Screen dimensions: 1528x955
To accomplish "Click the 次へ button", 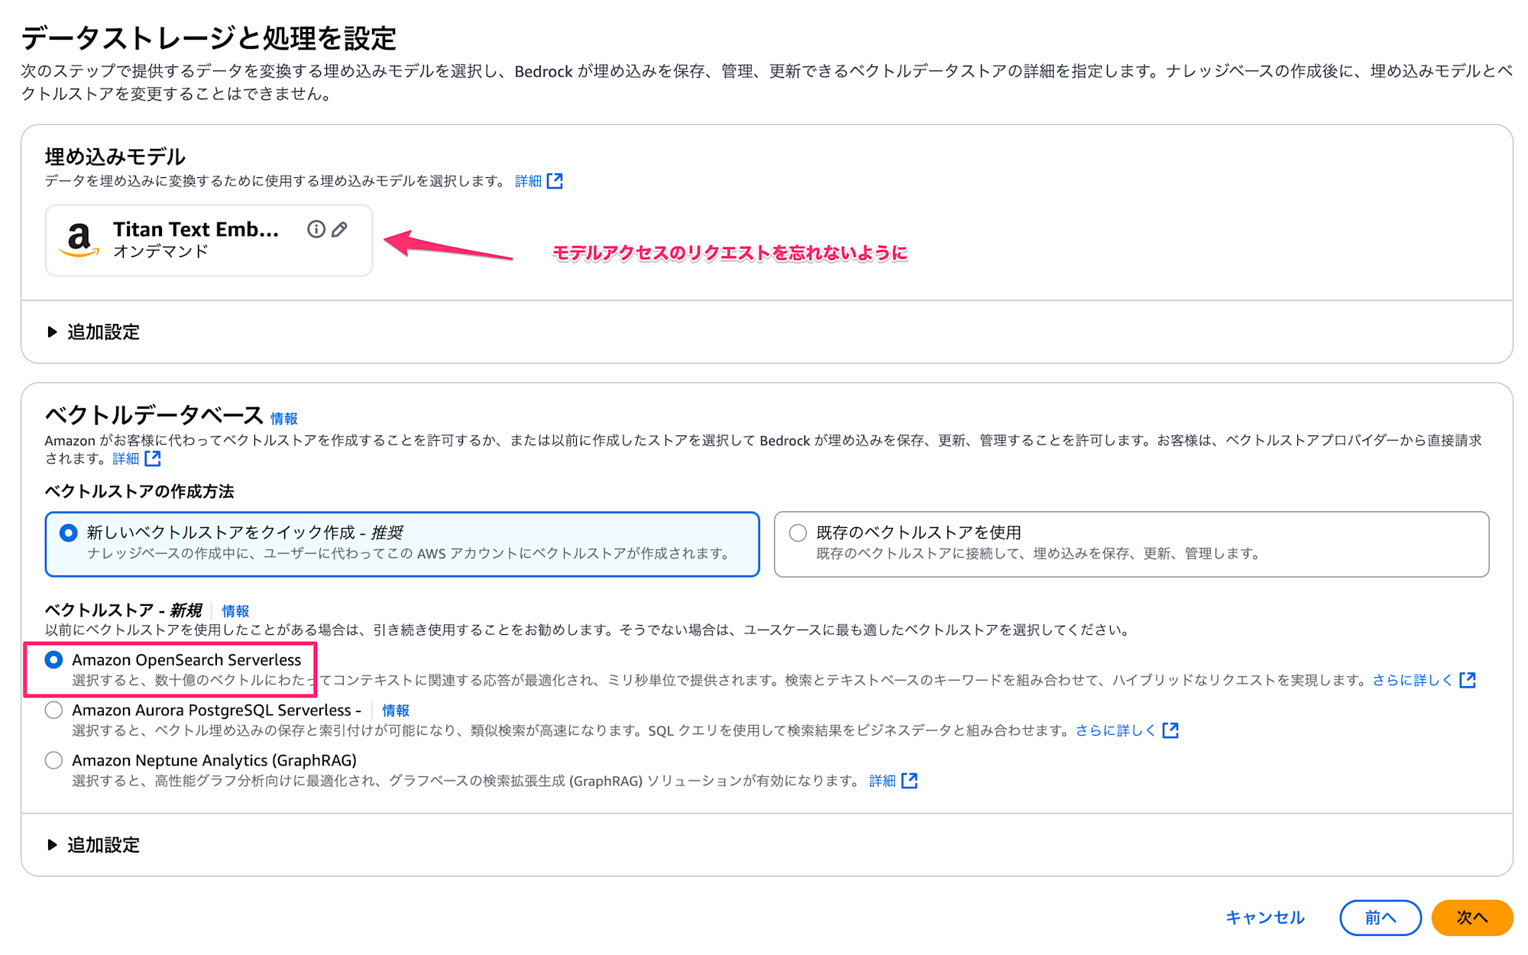I will [x=1471, y=918].
